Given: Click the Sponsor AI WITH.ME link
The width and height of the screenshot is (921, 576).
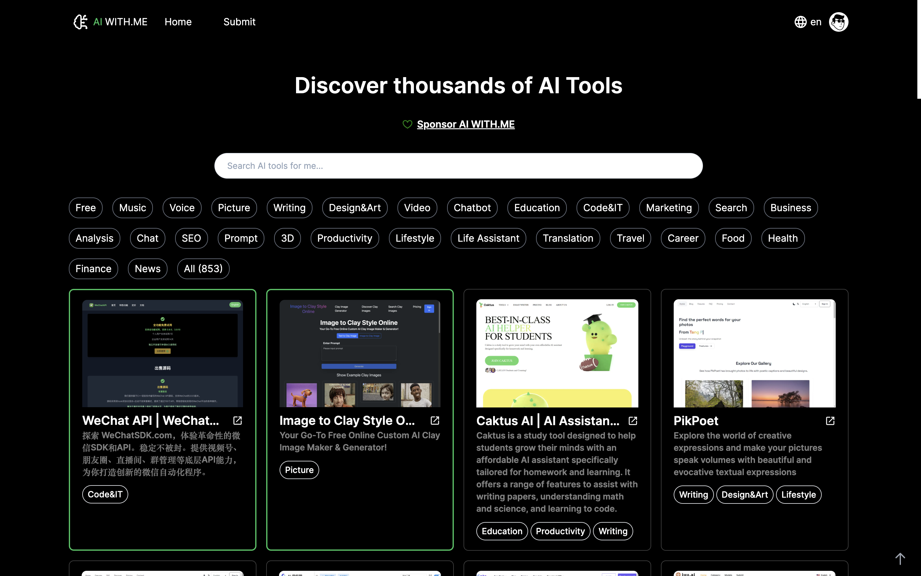Looking at the screenshot, I should (x=465, y=124).
